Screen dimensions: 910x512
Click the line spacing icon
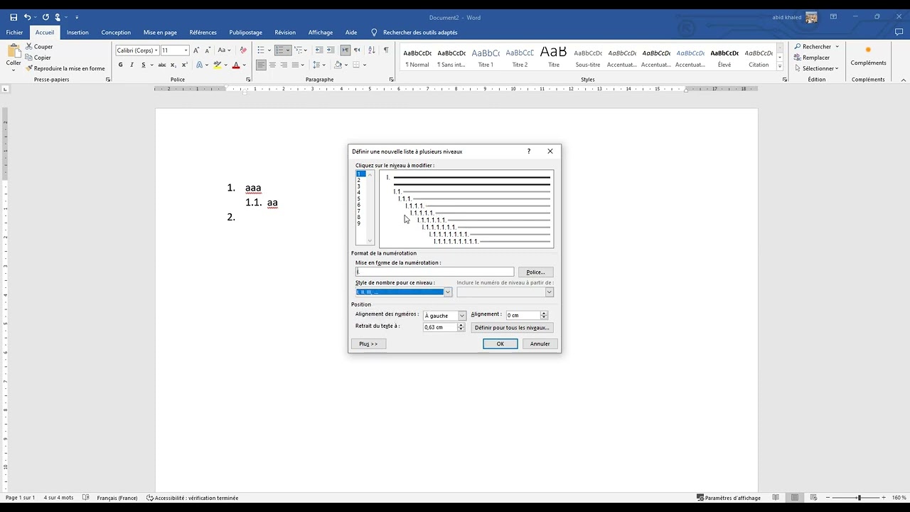point(316,65)
